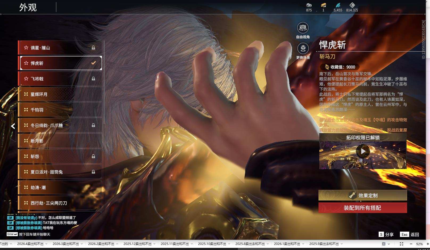Screen dimensions: 430x250
Task: Click the S 分享 share button
Action: 386,234
